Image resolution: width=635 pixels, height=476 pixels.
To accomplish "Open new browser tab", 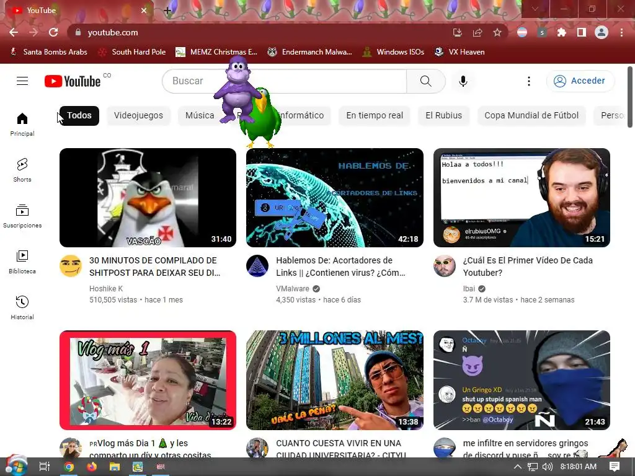I will [167, 11].
